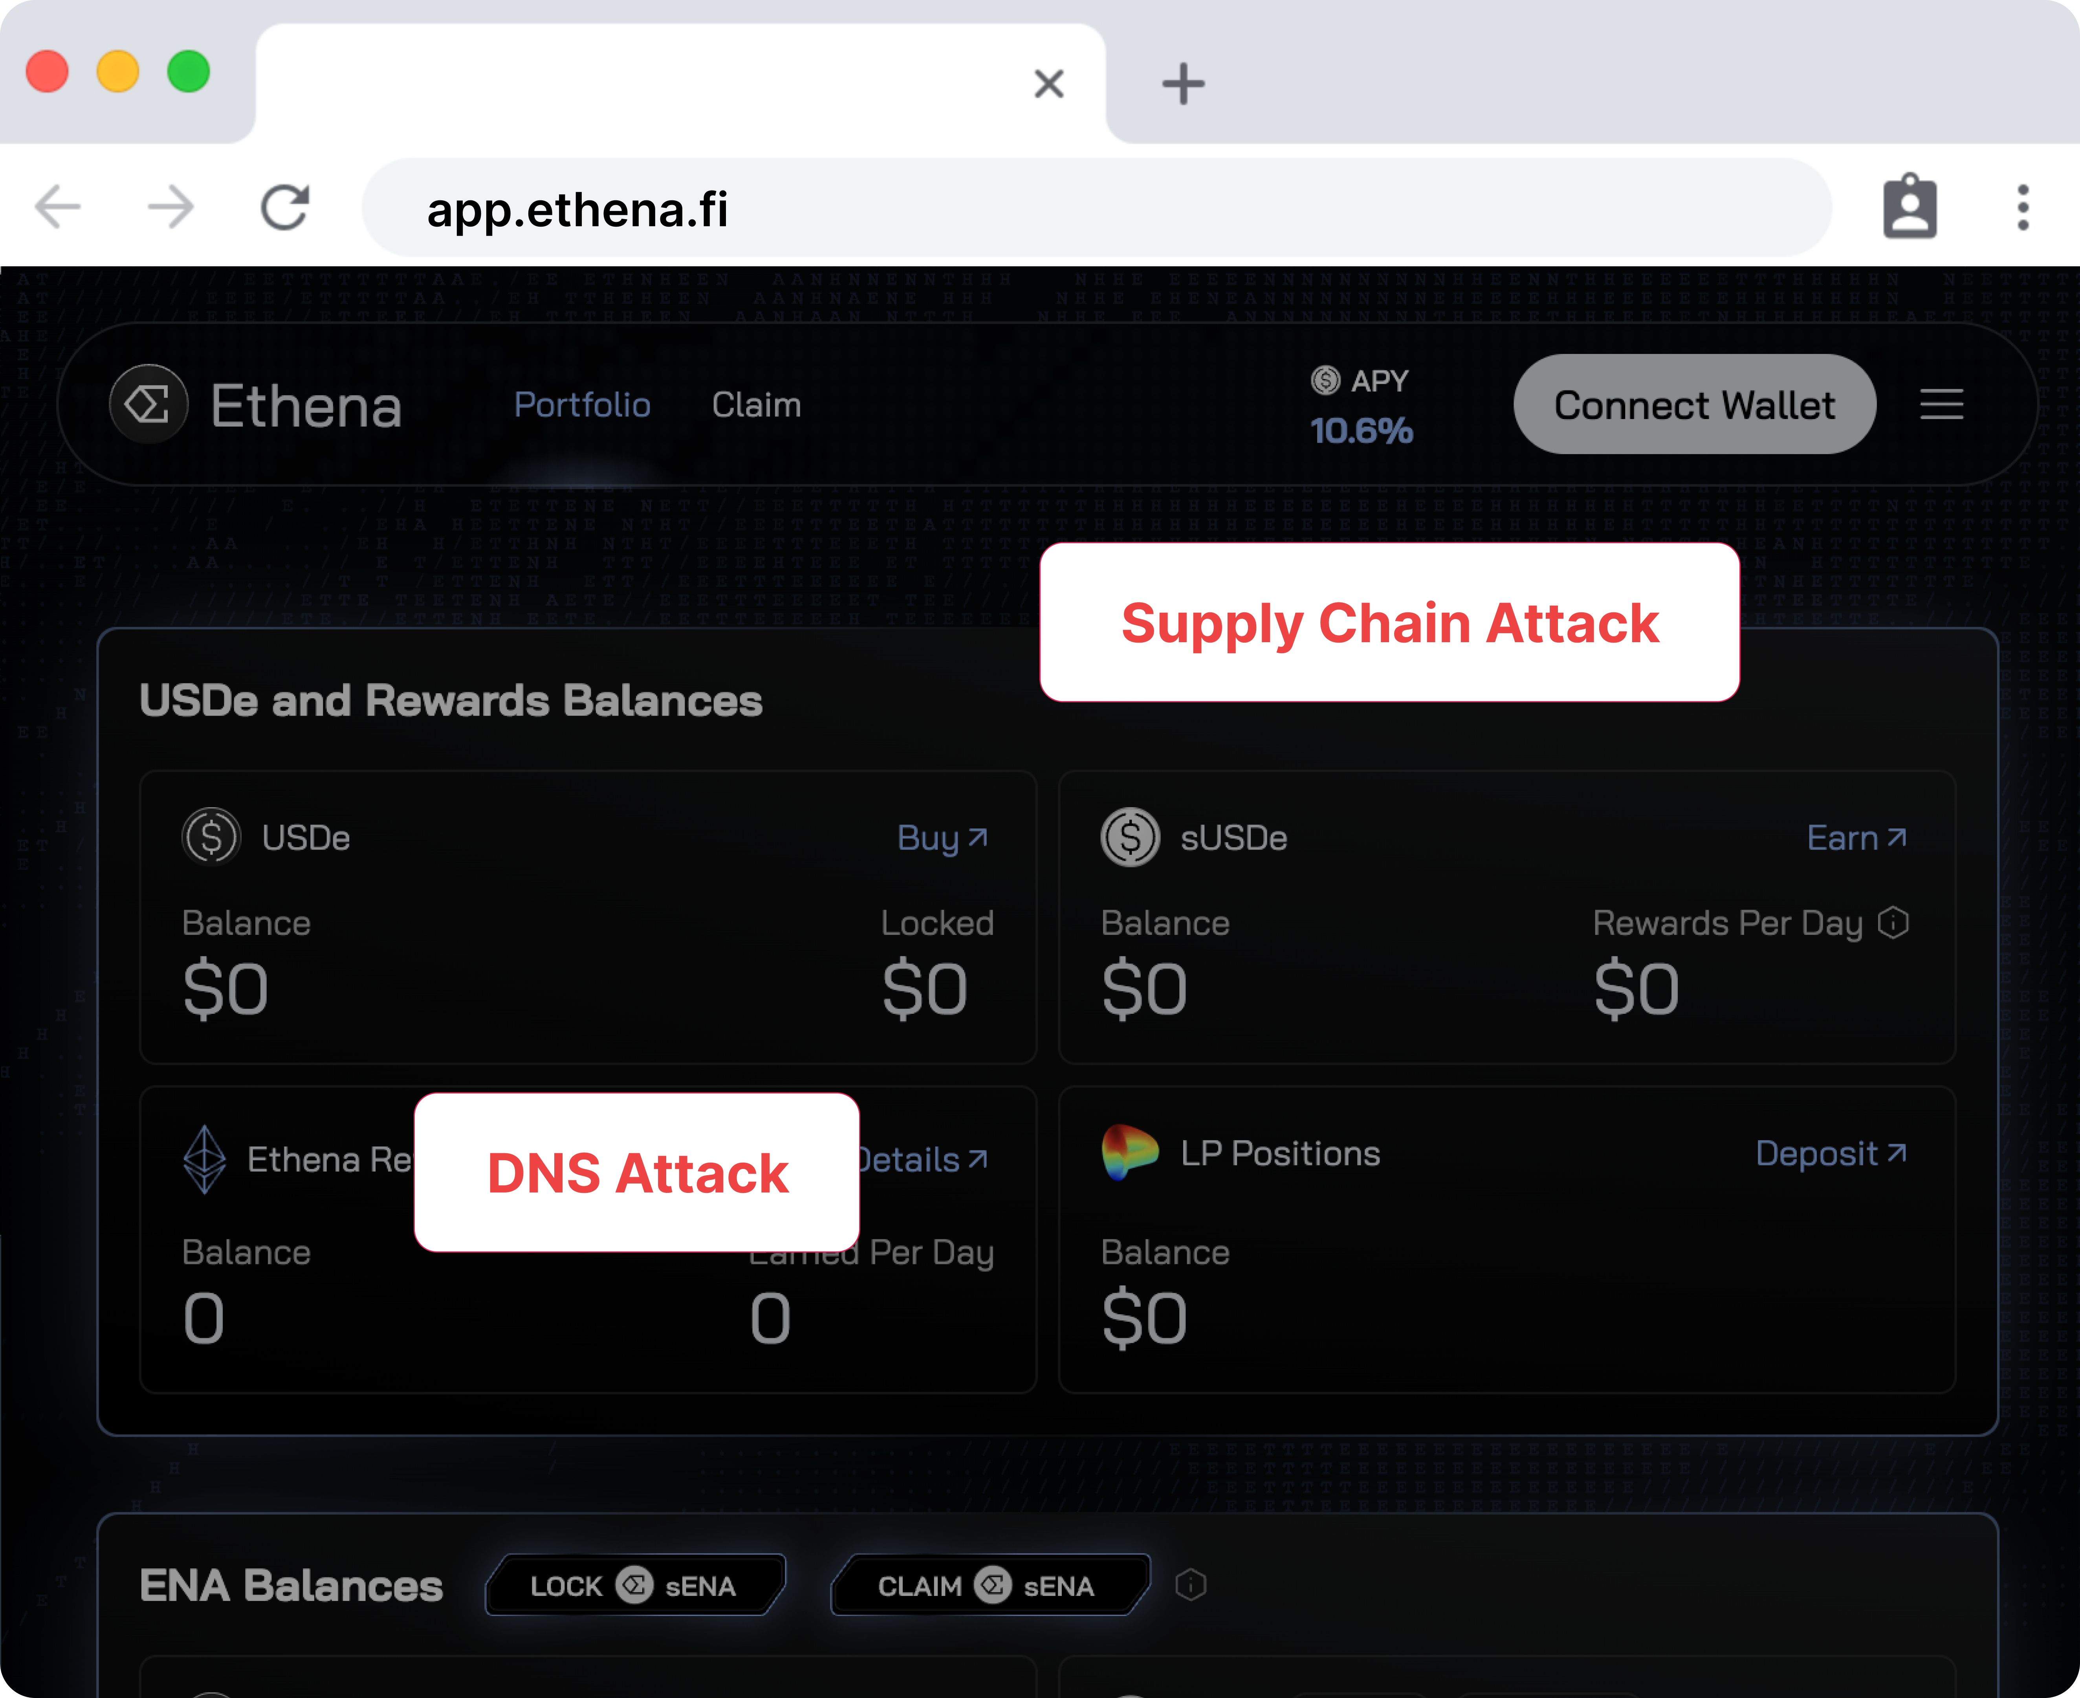Screen dimensions: 2080x1698
Task: Click the Rewards Per Day info icon
Action: pos(1893,922)
